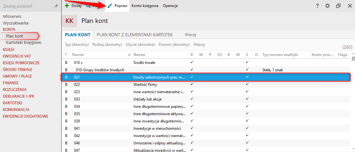This screenshot has height=152, width=355.
Task: Click the pin icon beside the search box
Action: tap(56, 6)
